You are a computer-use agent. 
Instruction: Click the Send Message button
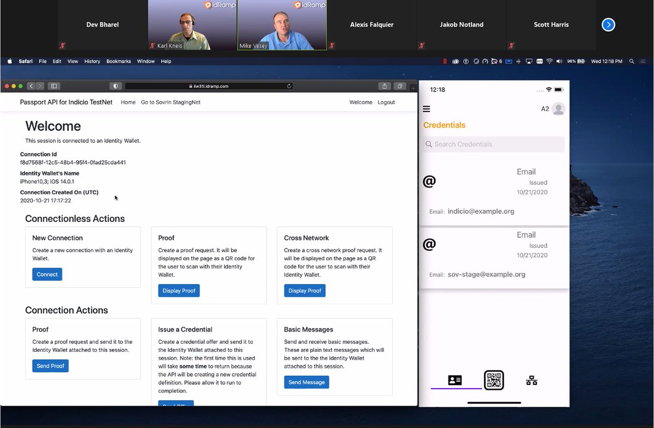click(306, 382)
